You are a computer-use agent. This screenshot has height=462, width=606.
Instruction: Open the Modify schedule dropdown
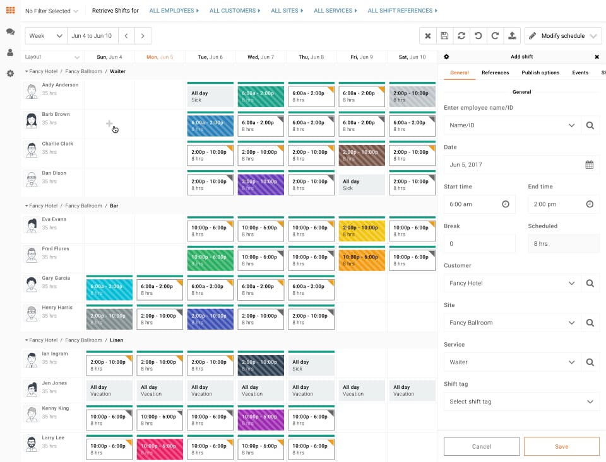(562, 36)
